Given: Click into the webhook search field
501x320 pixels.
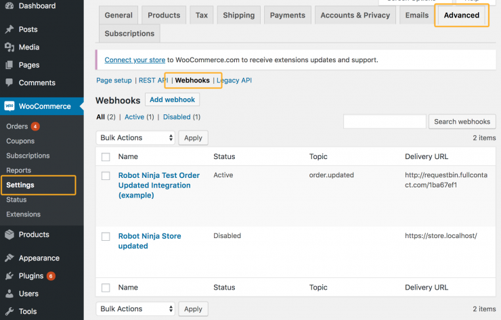Looking at the screenshot, I should click(385, 122).
